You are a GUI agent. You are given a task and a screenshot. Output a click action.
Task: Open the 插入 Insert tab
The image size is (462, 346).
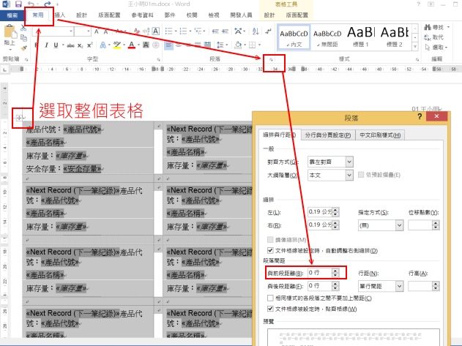pos(60,15)
